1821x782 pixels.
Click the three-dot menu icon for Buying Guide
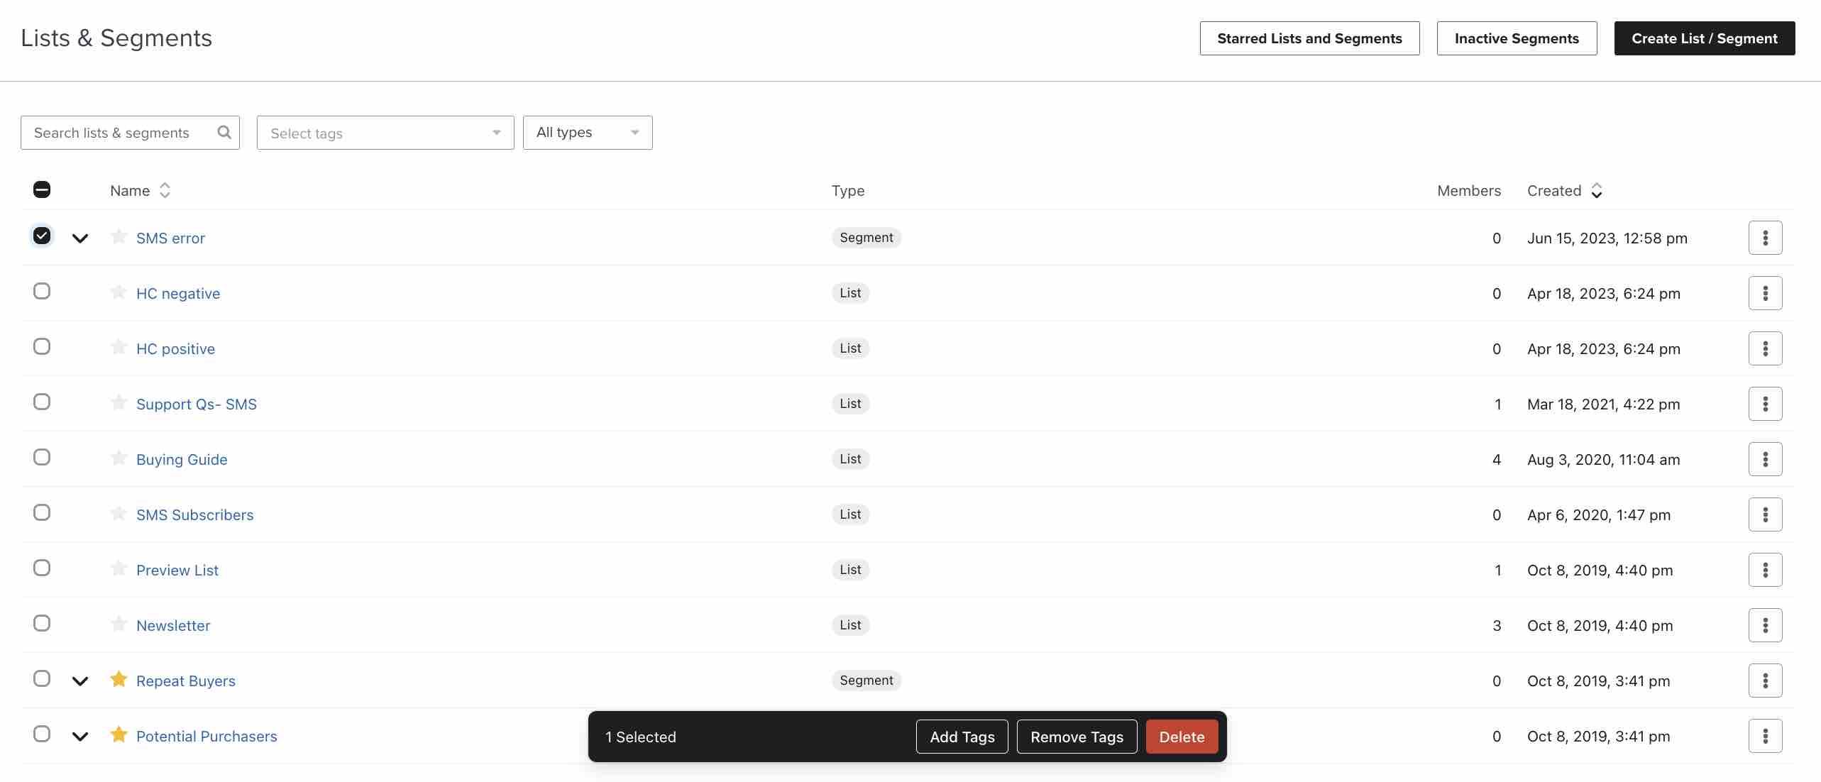[1765, 459]
